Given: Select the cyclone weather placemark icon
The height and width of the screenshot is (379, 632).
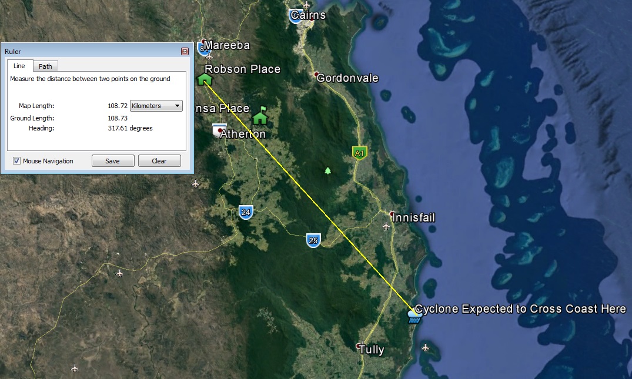Looking at the screenshot, I should pyautogui.click(x=414, y=317).
